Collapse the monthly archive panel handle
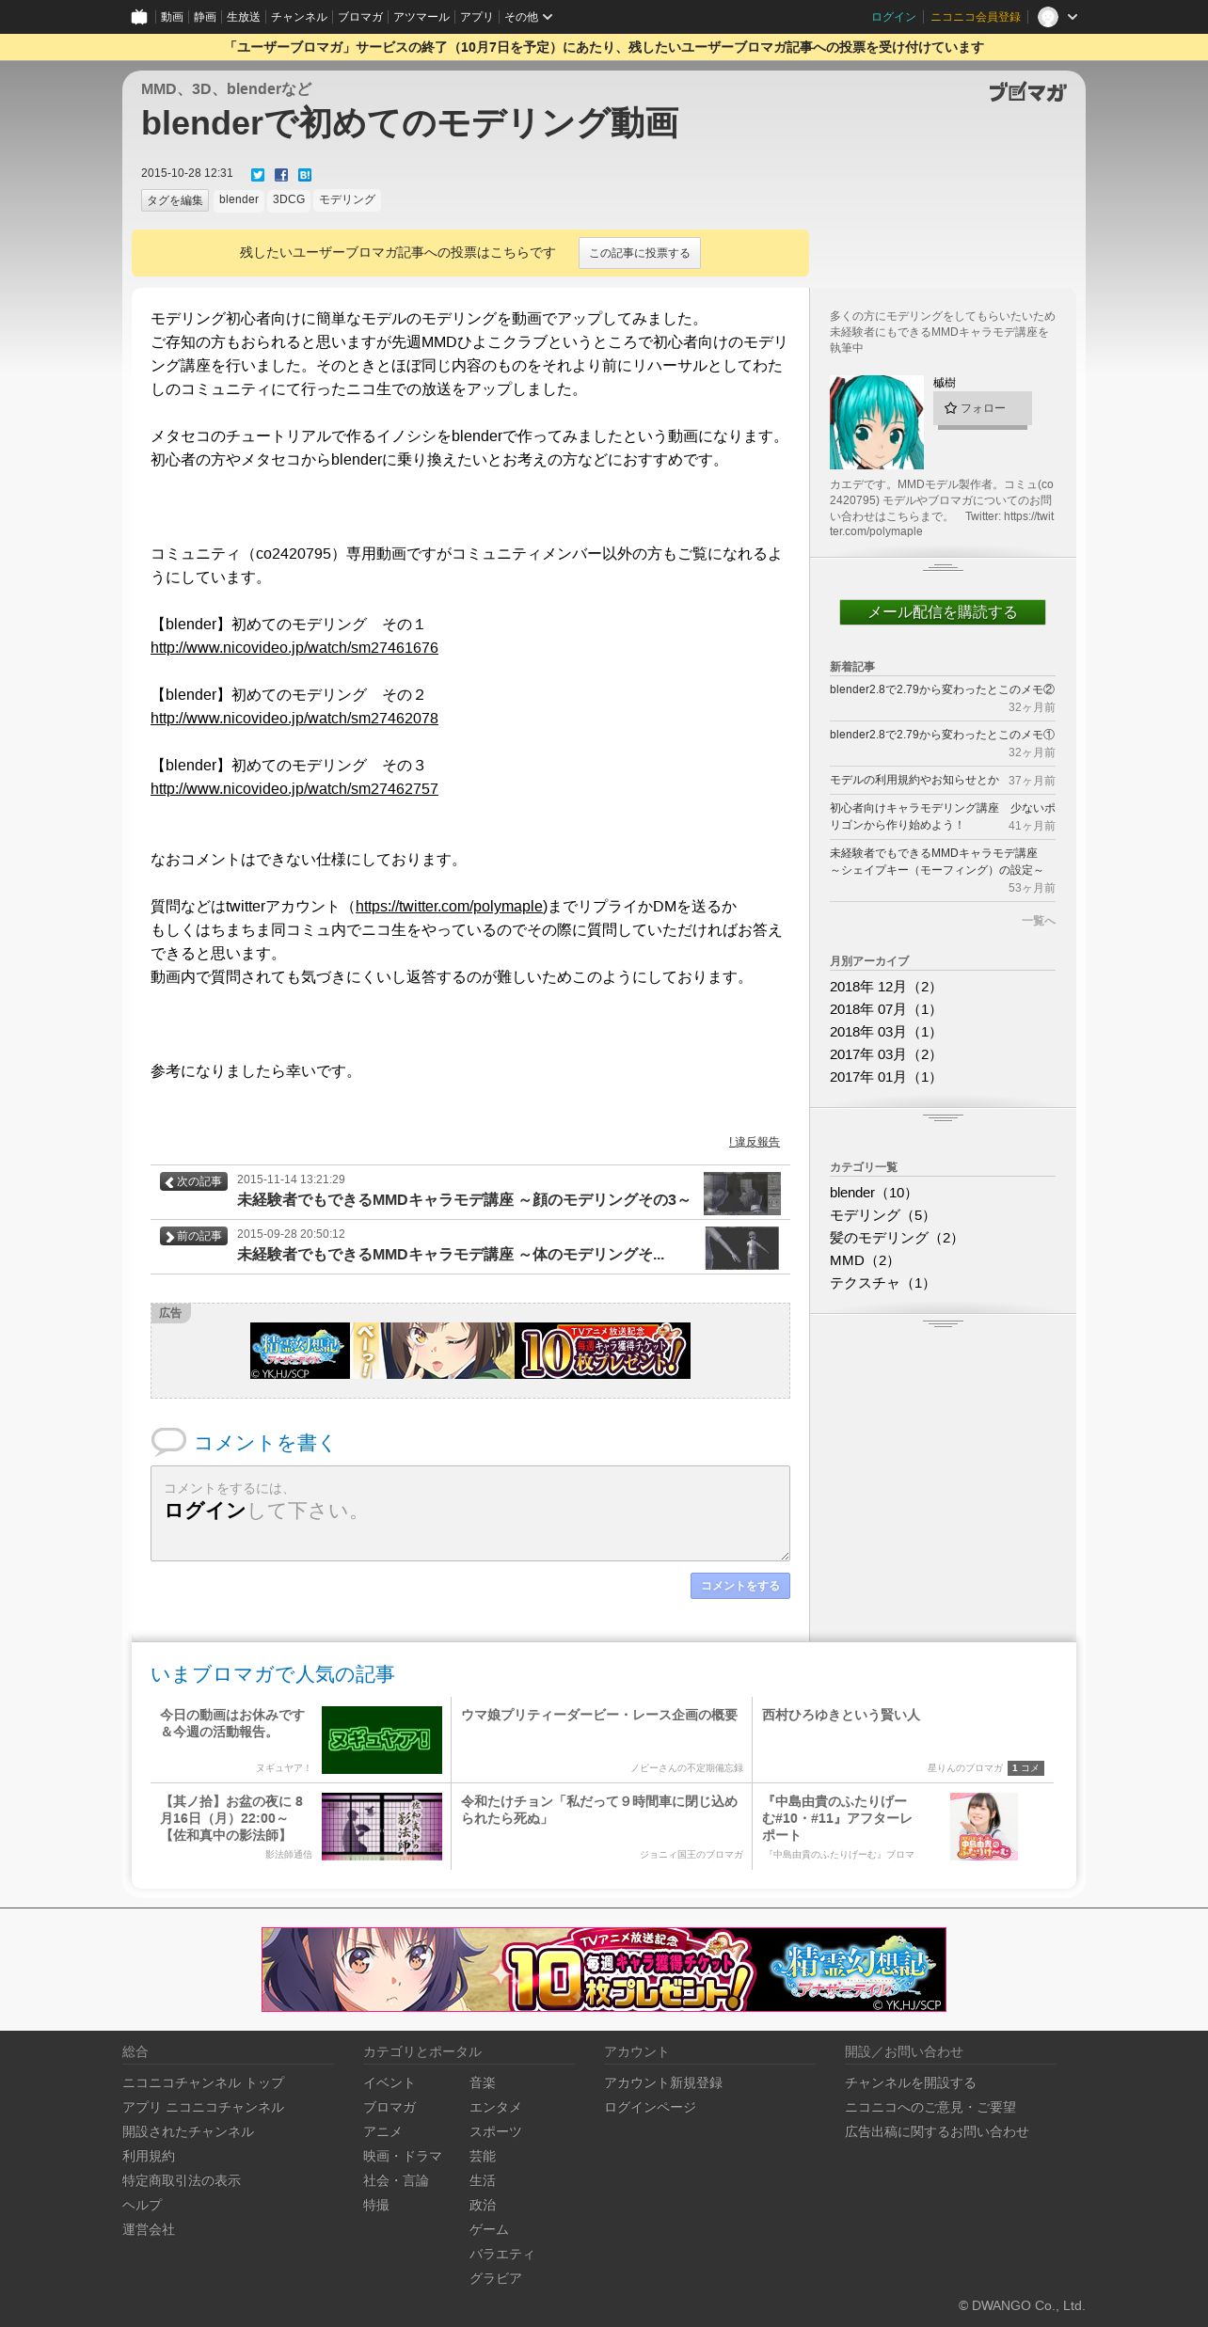Image resolution: width=1208 pixels, height=2327 pixels. tap(943, 1117)
